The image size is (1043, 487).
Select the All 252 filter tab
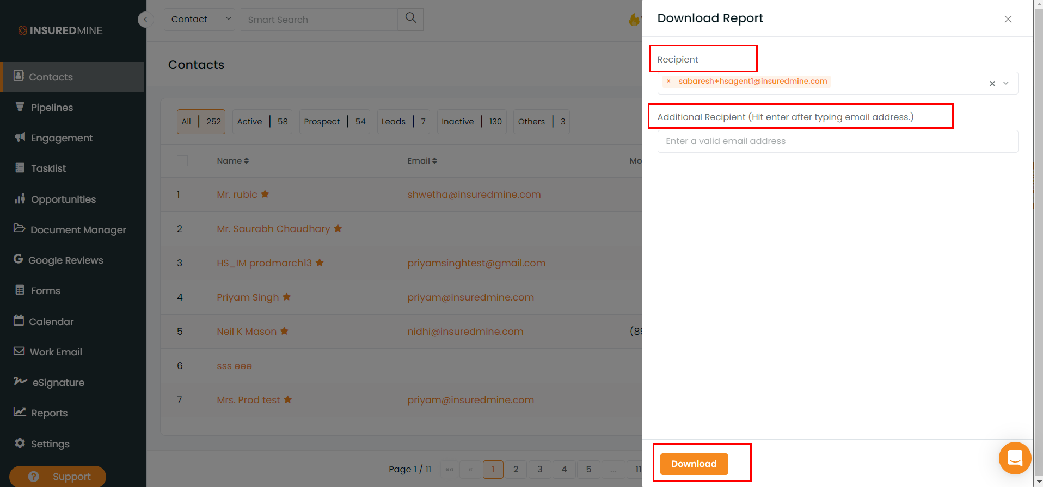(x=201, y=122)
